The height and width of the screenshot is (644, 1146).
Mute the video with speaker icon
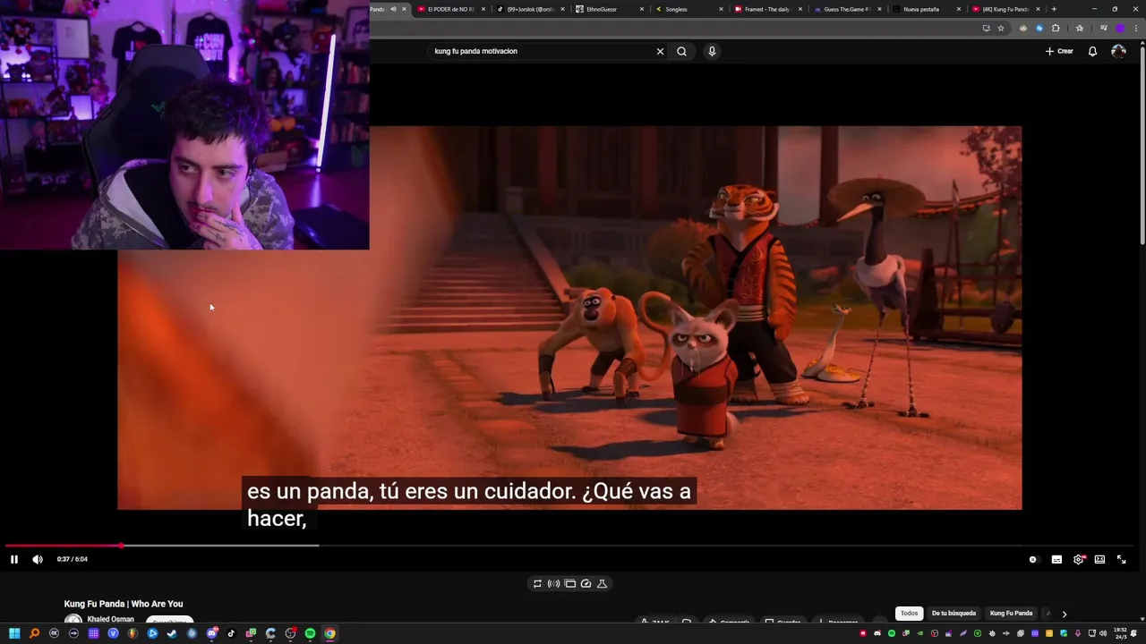tap(38, 559)
